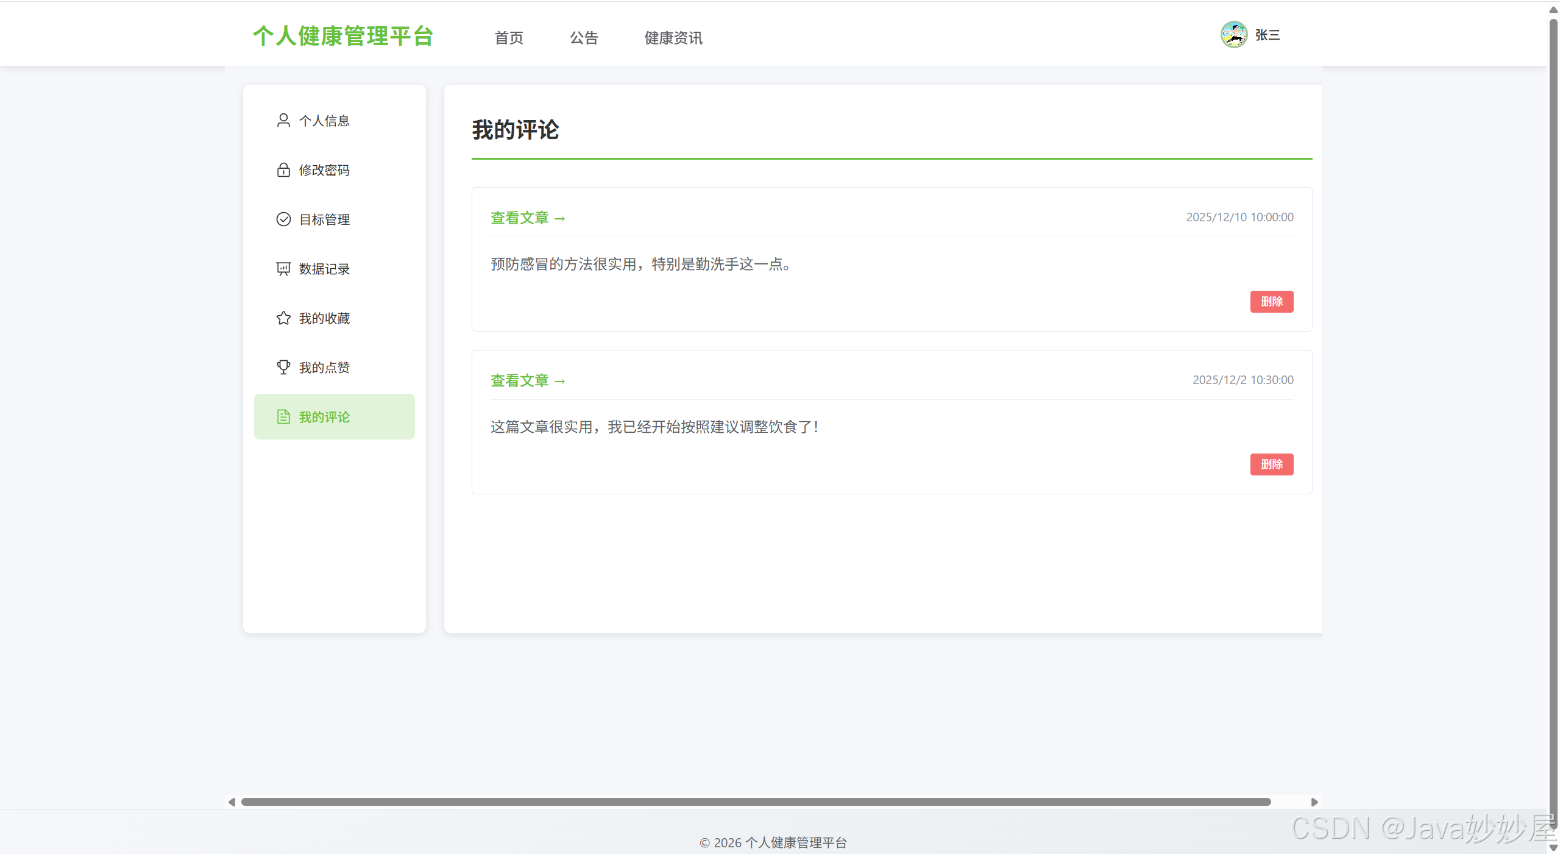Image resolution: width=1560 pixels, height=854 pixels.
Task: Click the vertical scrollbar down arrow
Action: pos(1553,848)
